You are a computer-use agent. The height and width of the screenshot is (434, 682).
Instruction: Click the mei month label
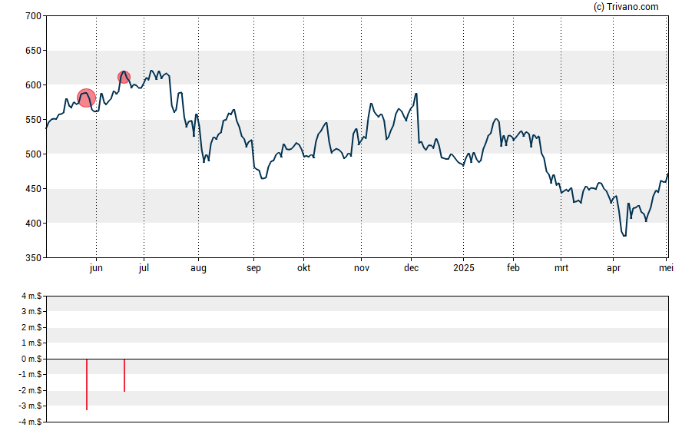pos(666,268)
